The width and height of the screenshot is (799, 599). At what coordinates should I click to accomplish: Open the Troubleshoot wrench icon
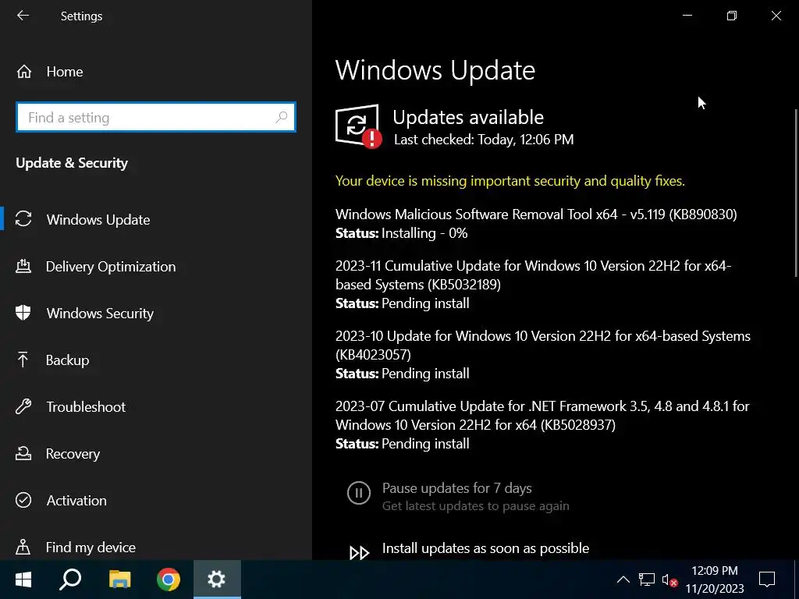pos(23,406)
